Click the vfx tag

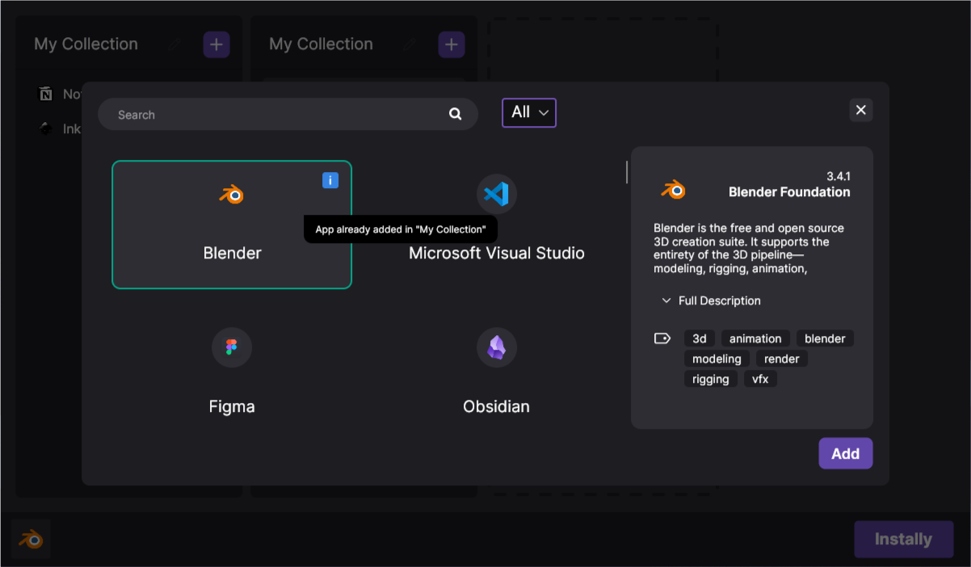tap(760, 379)
